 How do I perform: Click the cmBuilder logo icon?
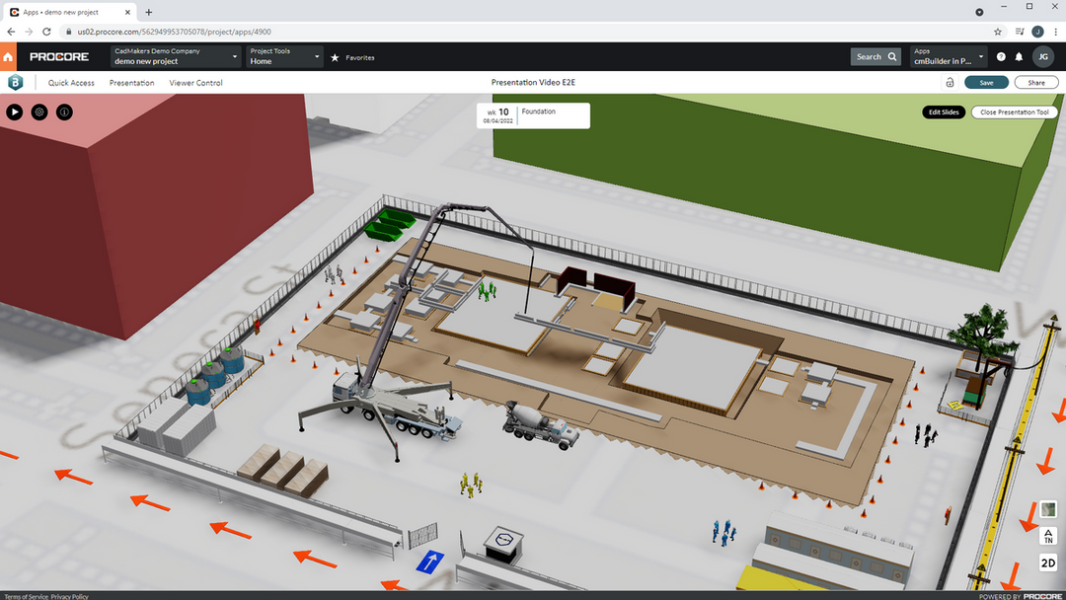(15, 82)
